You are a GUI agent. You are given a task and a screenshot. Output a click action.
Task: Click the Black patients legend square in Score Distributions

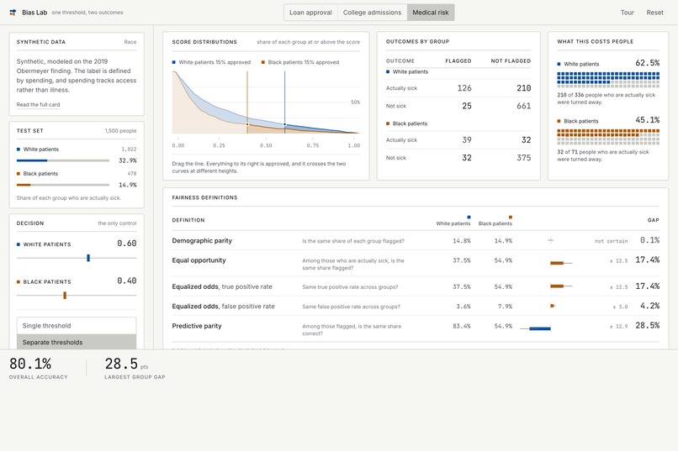[263, 62]
